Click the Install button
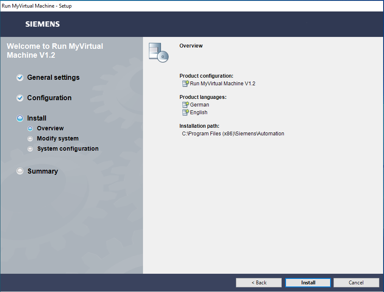This screenshot has height=292, width=384. pos(308,282)
